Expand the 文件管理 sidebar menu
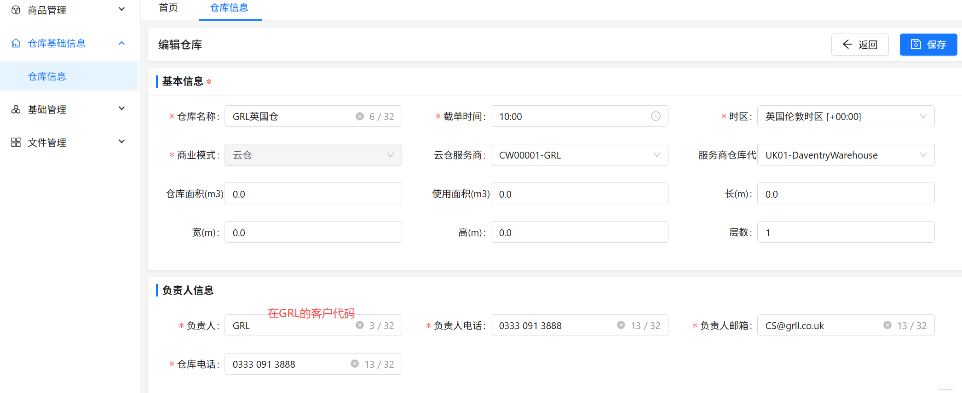This screenshot has height=393, width=962. (122, 142)
